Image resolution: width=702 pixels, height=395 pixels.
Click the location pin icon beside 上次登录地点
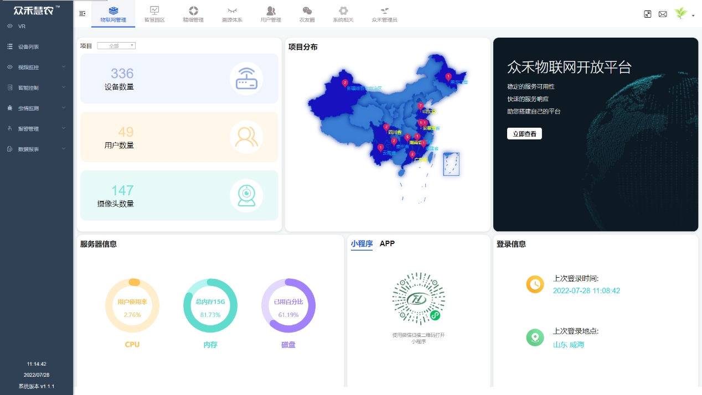(535, 337)
